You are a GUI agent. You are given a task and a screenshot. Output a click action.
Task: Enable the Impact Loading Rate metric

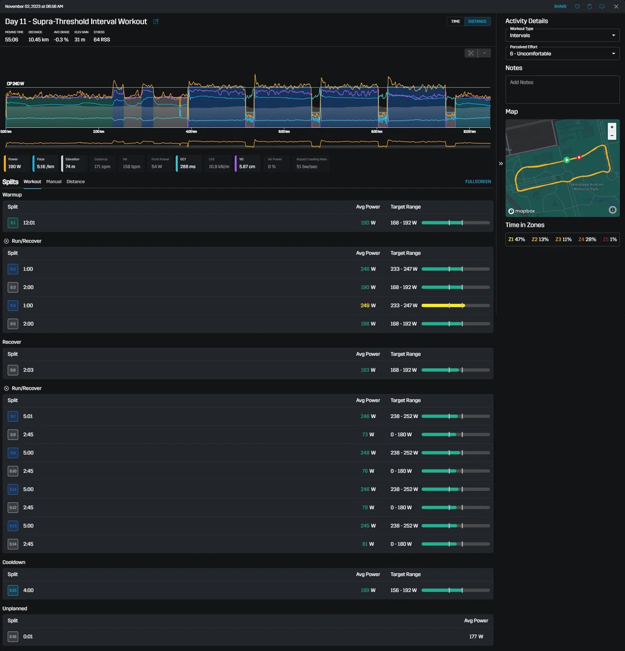[311, 163]
